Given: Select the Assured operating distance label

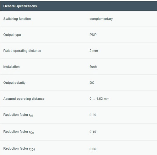Looking at the screenshot, I should [x=24, y=99].
